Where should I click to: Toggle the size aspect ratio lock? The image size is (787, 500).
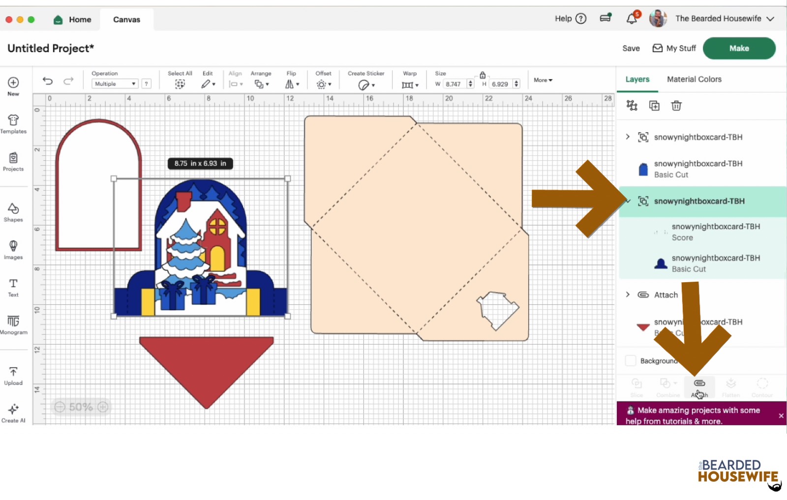tap(483, 75)
